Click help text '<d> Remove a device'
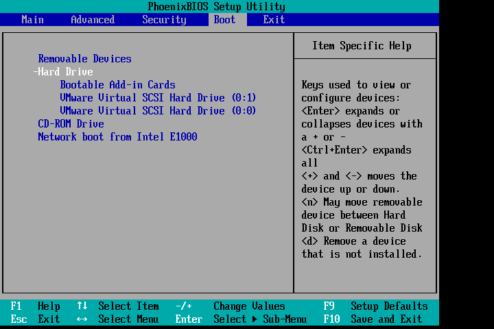 click(x=353, y=241)
